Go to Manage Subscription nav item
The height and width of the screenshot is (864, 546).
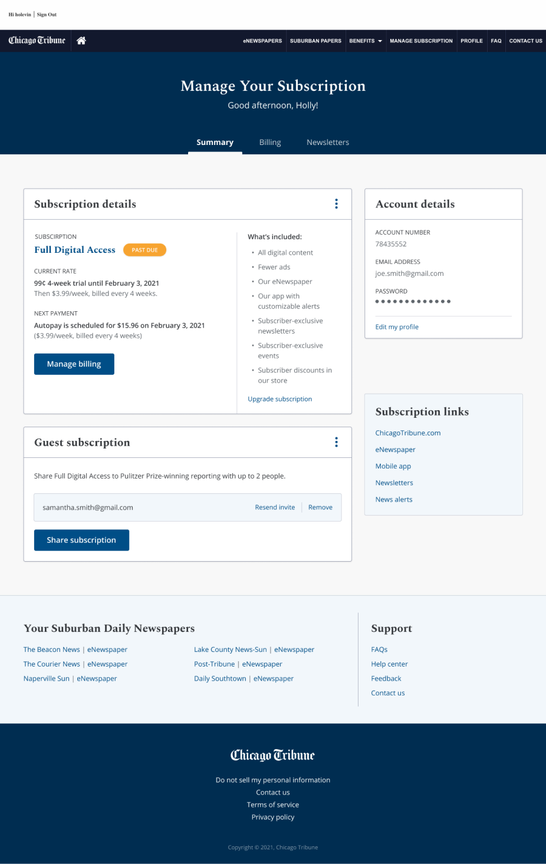point(421,41)
